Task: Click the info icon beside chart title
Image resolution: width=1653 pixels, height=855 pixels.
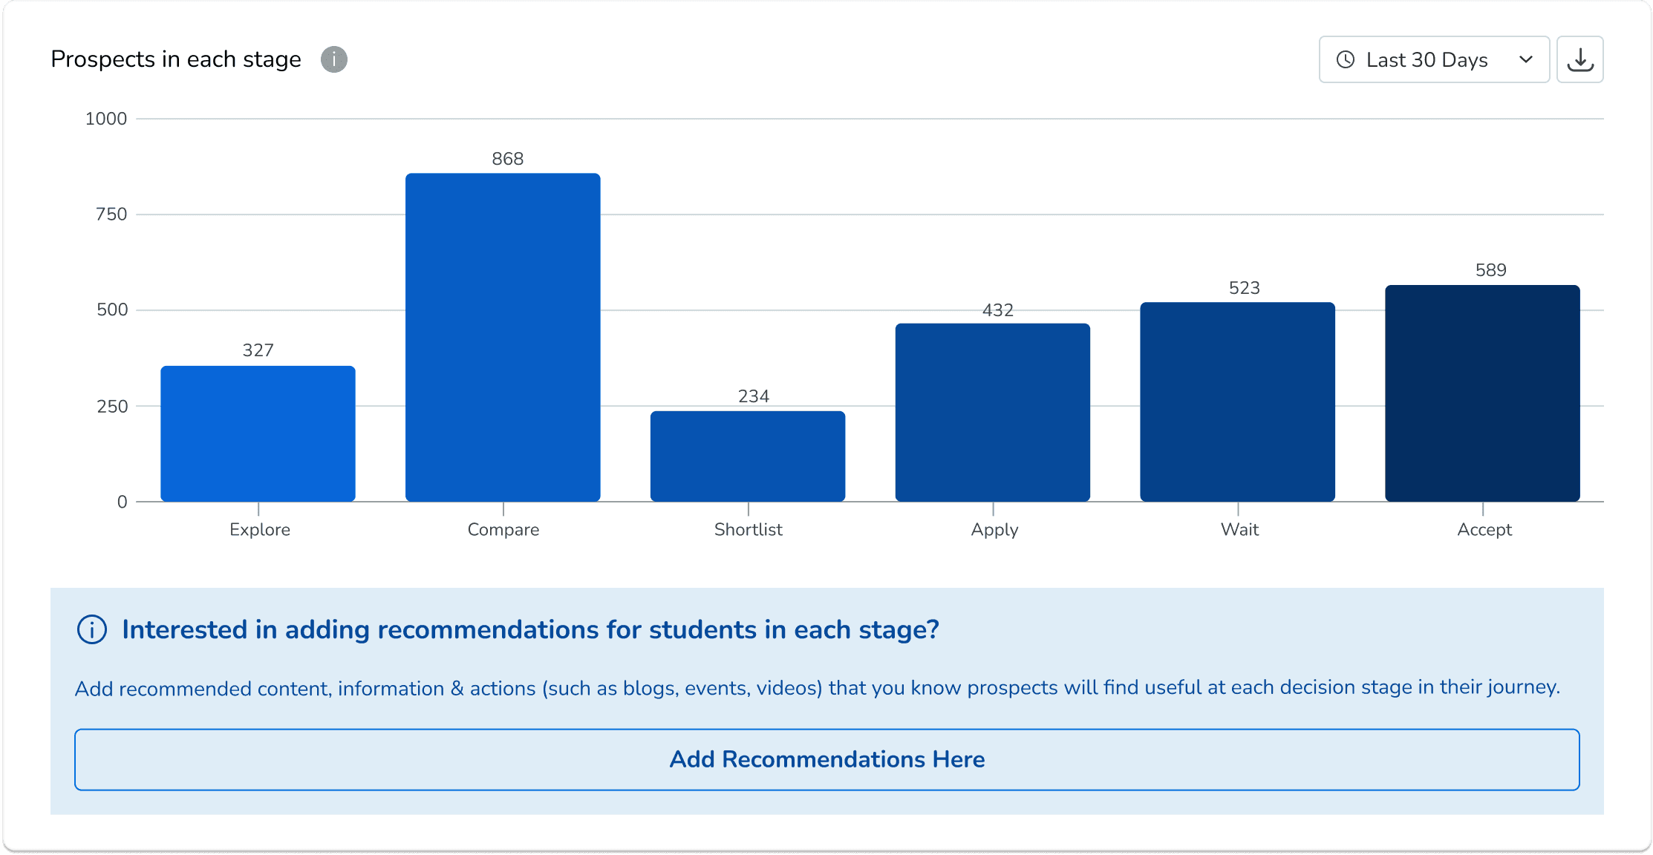Action: point(334,59)
